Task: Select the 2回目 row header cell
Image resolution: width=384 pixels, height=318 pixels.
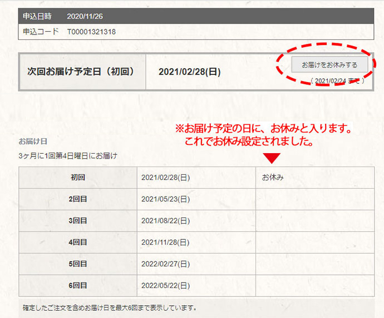Action: [78, 199]
